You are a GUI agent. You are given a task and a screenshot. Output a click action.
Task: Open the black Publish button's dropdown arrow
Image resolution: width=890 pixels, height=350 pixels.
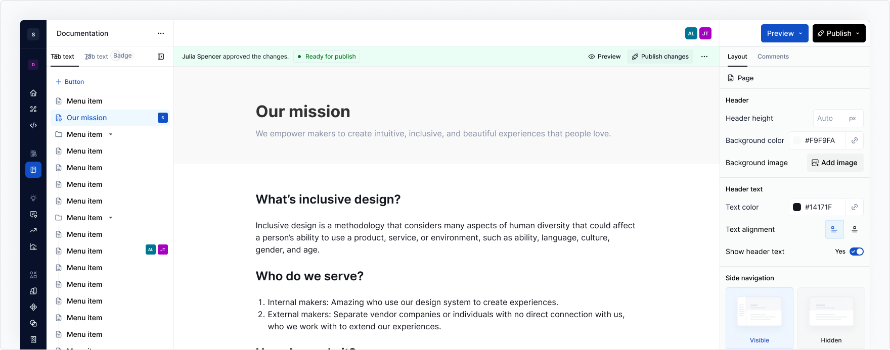pyautogui.click(x=858, y=33)
